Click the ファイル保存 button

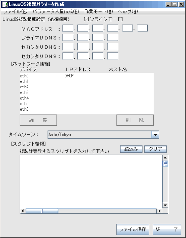tap(133, 229)
